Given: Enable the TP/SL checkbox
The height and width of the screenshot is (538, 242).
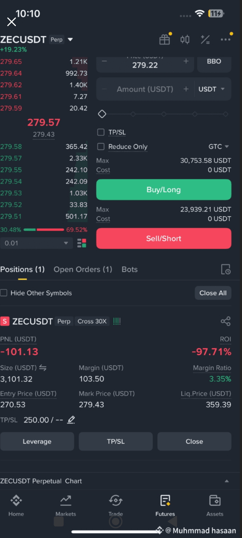Looking at the screenshot, I should point(101,132).
